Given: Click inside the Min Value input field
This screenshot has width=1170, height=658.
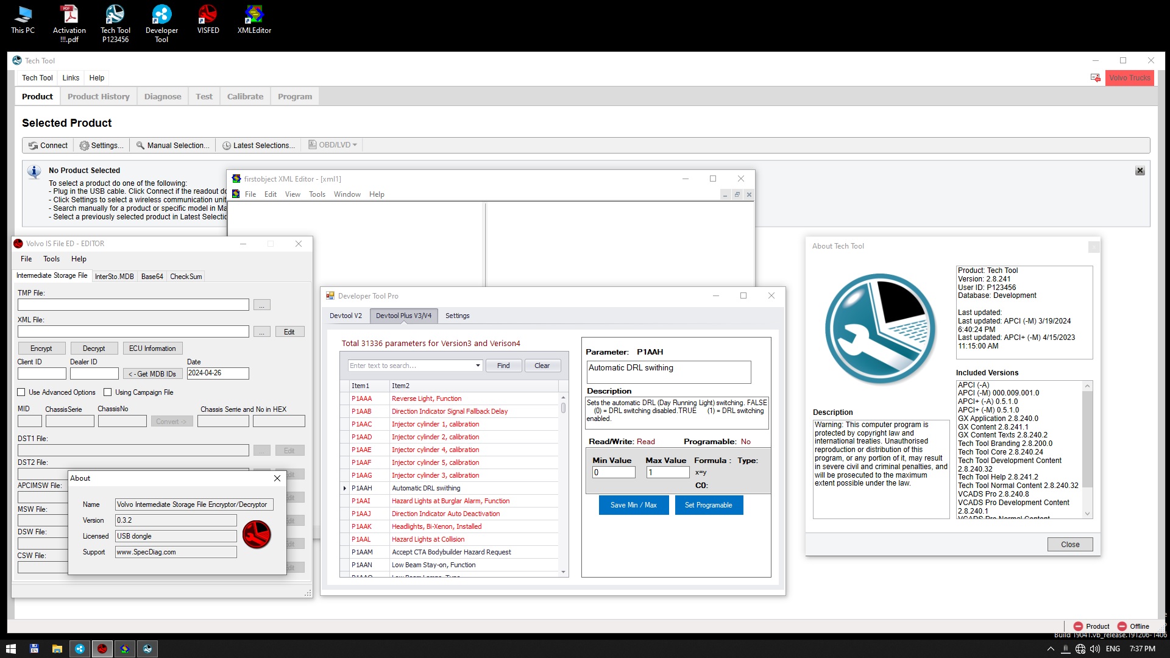Looking at the screenshot, I should tap(614, 472).
